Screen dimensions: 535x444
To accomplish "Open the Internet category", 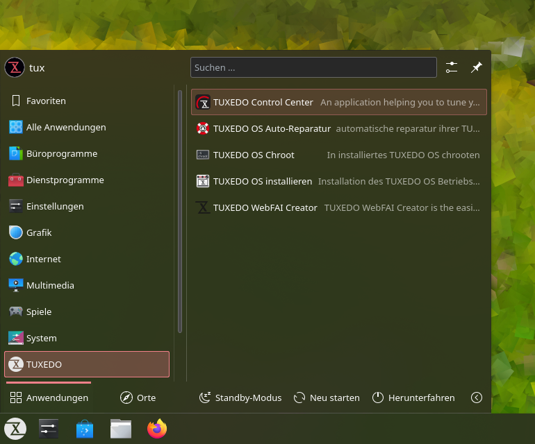I will point(87,259).
